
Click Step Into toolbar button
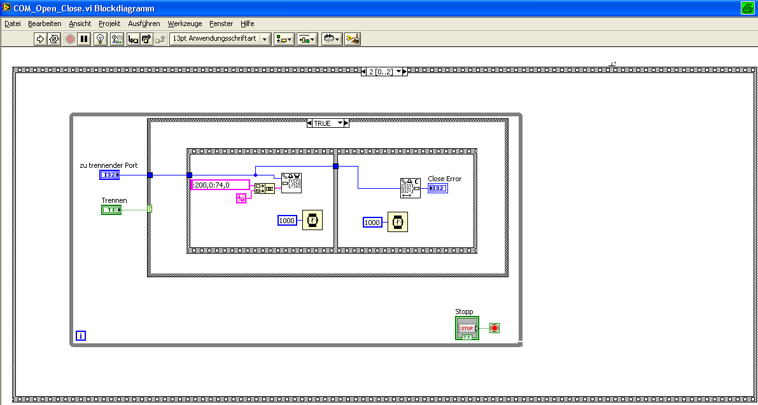(x=133, y=39)
